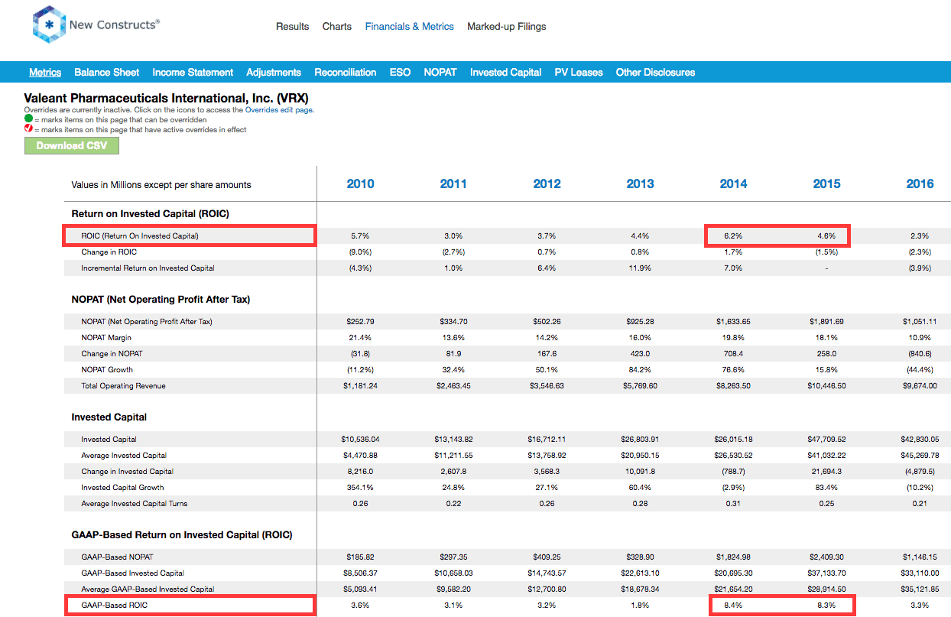Select Average Invested Capital Turns label
This screenshot has height=617, width=951.
135,503
